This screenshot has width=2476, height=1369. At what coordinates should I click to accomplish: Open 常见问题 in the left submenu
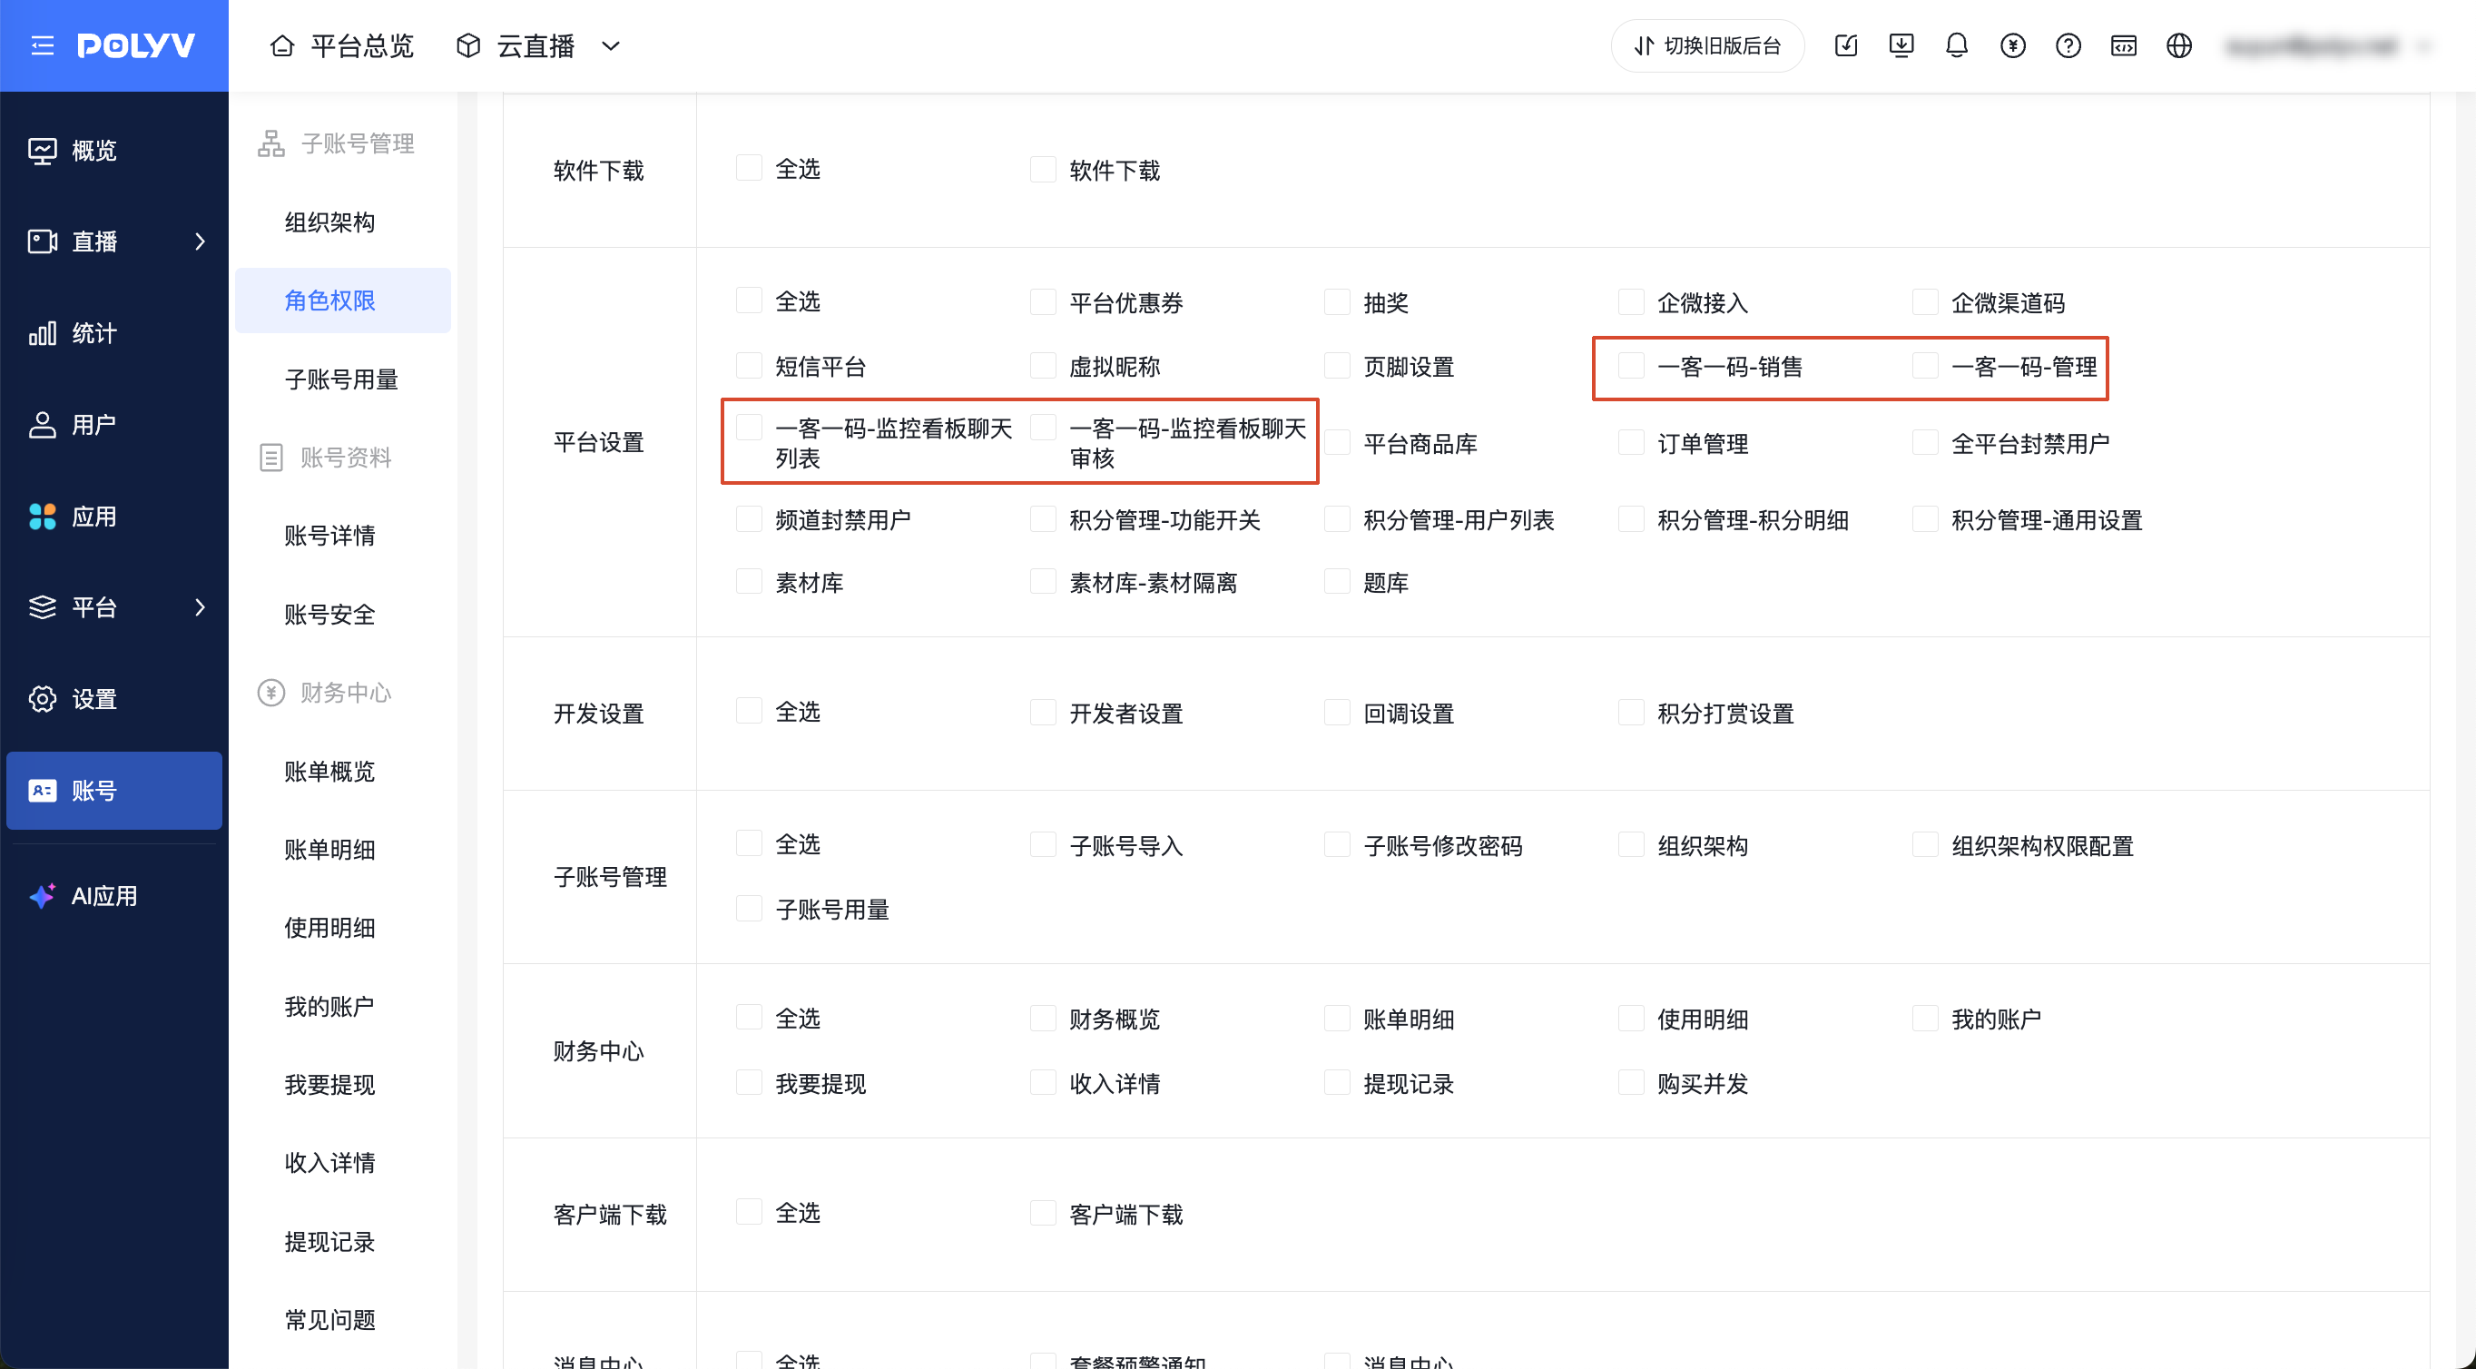329,1320
